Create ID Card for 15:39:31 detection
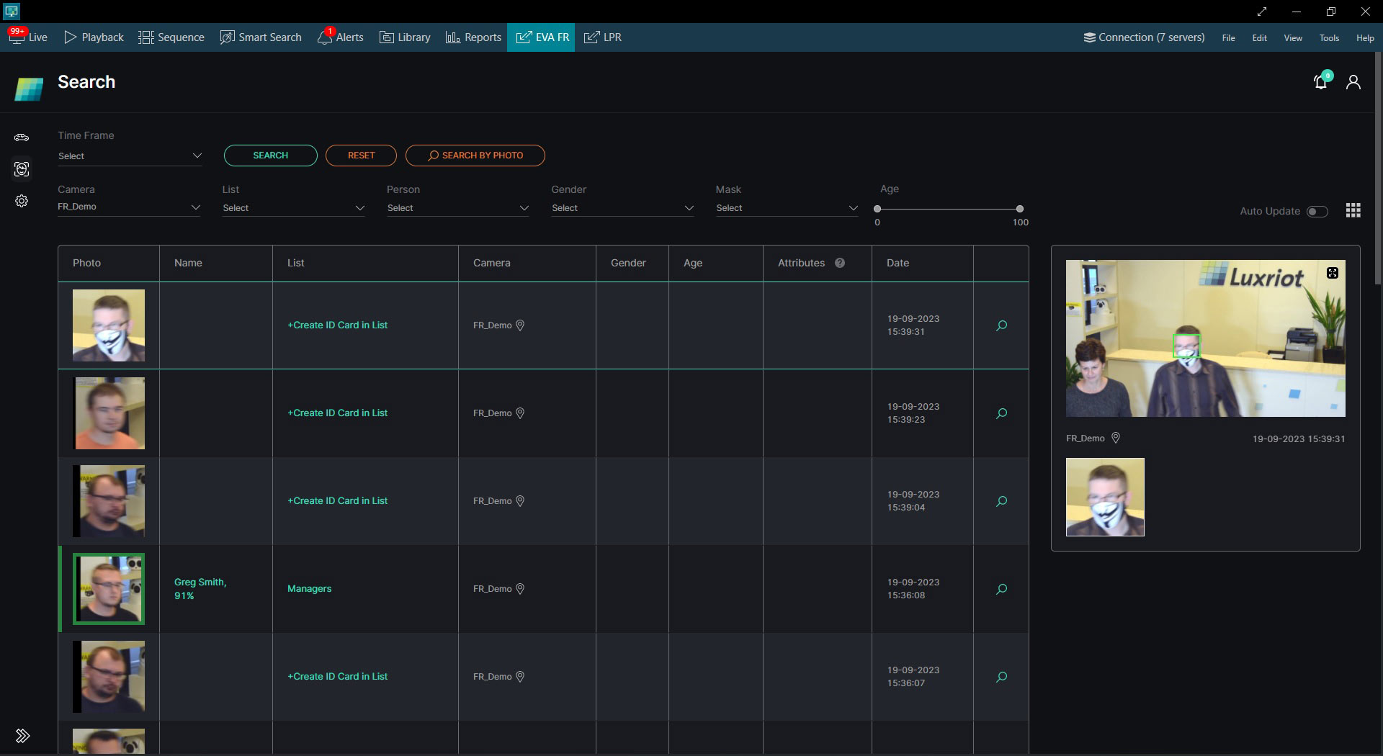Screen dimensions: 1383x756 click(x=338, y=325)
